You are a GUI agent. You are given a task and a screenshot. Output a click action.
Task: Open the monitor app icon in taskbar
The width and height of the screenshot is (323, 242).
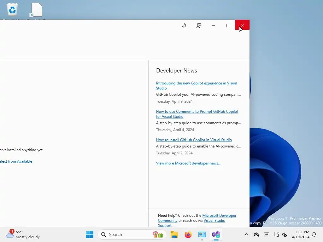click(x=202, y=234)
